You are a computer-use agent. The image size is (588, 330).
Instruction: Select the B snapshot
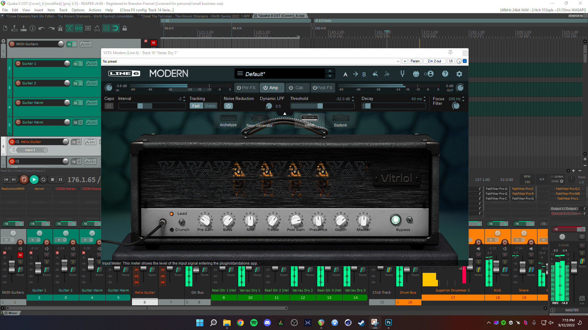click(x=364, y=74)
